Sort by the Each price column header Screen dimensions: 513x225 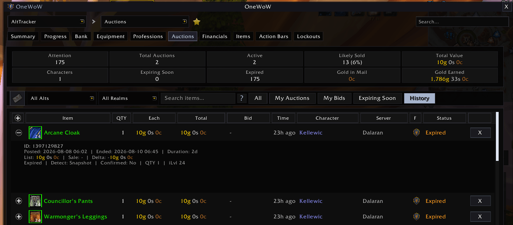click(x=154, y=118)
